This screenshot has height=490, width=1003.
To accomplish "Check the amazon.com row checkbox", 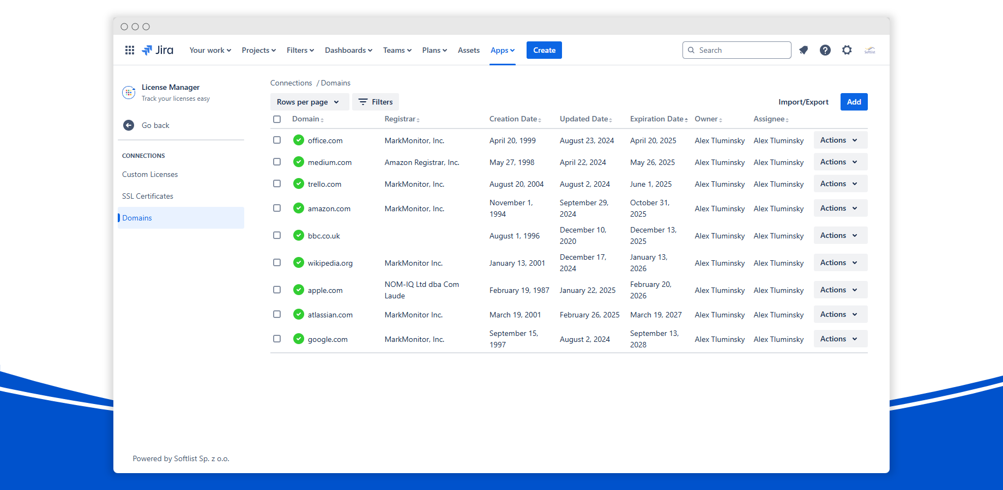I will pyautogui.click(x=277, y=208).
